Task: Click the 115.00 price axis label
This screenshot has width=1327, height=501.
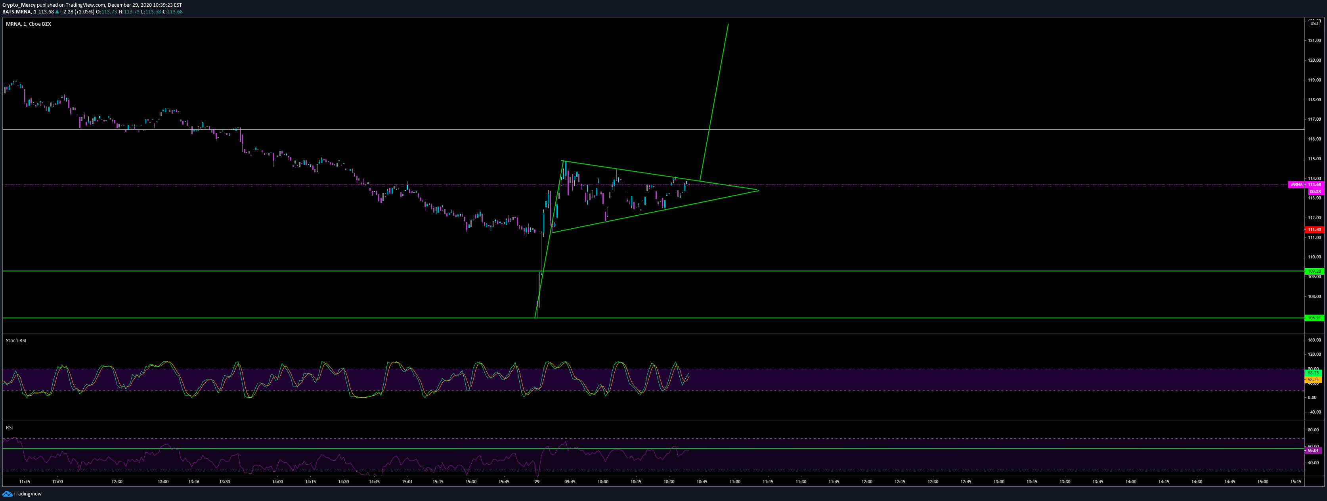Action: click(x=1314, y=159)
